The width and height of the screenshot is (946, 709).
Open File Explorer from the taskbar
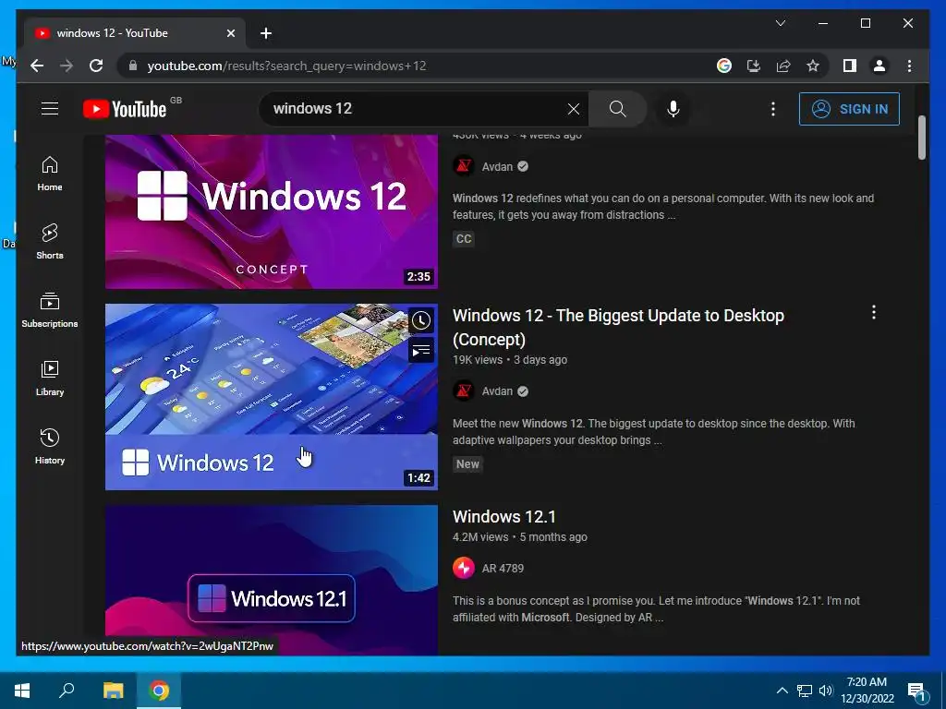click(113, 691)
